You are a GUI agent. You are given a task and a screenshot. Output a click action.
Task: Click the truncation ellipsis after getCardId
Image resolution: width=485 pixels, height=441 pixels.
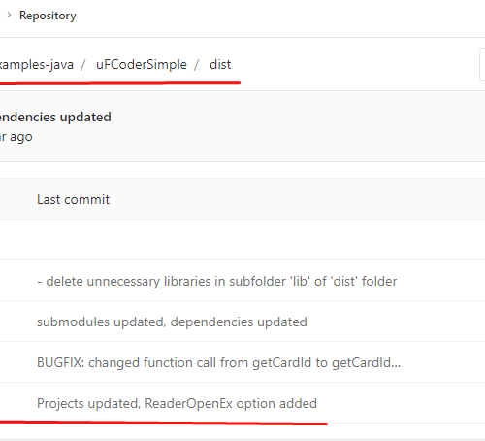coord(397,365)
